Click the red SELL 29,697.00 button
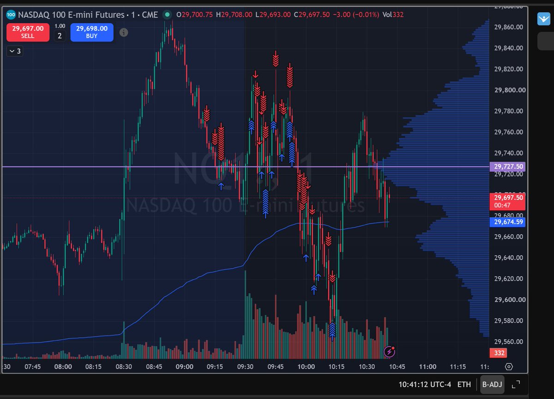The width and height of the screenshot is (554, 399). pyautogui.click(x=28, y=32)
